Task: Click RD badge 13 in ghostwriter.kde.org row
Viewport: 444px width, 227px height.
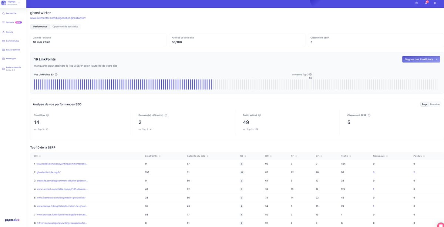Action: click(x=242, y=172)
